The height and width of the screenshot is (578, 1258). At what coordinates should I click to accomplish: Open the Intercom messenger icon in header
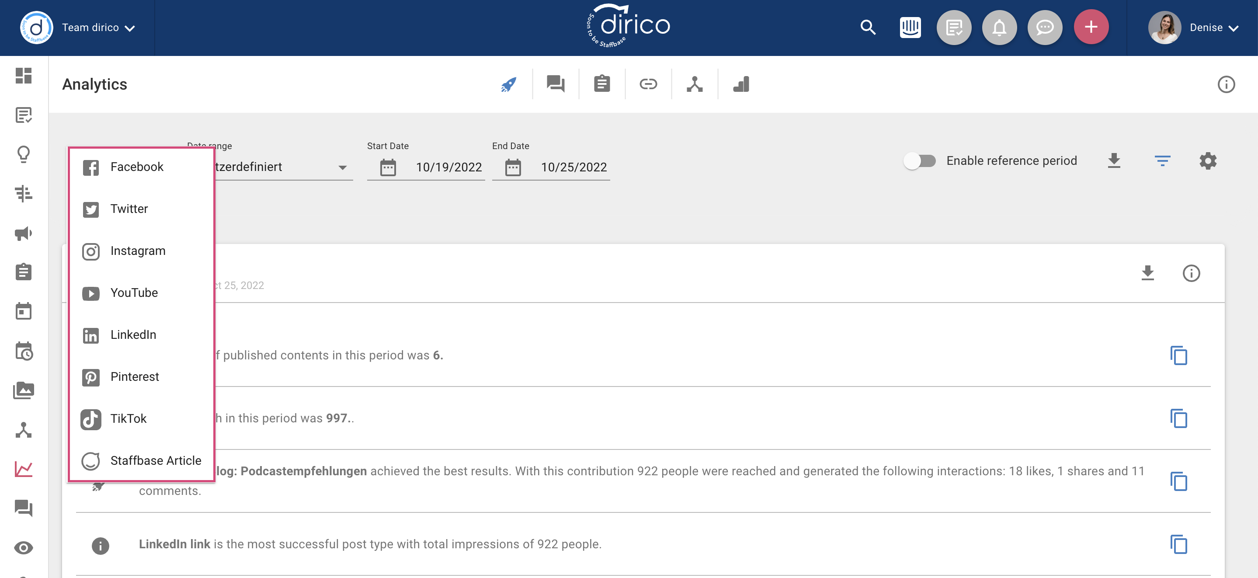point(910,28)
